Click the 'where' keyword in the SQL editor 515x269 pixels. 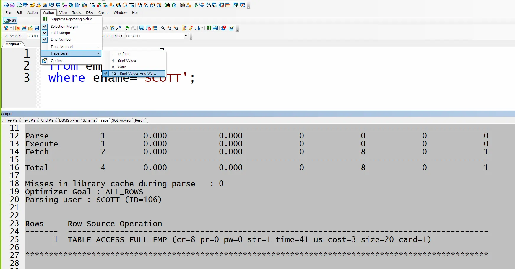tap(67, 78)
